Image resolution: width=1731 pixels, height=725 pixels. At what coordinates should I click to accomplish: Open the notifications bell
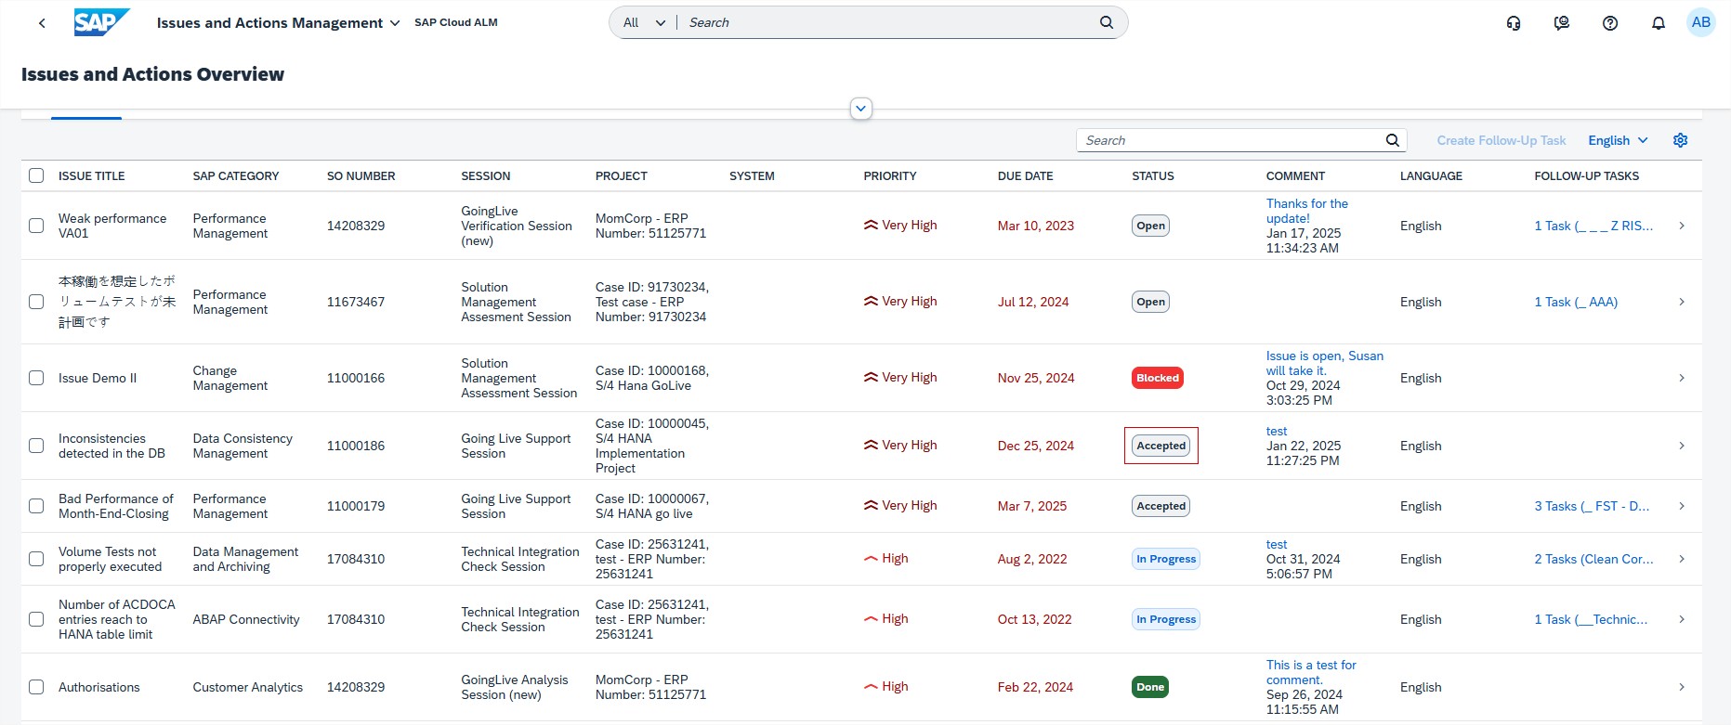pos(1659,23)
